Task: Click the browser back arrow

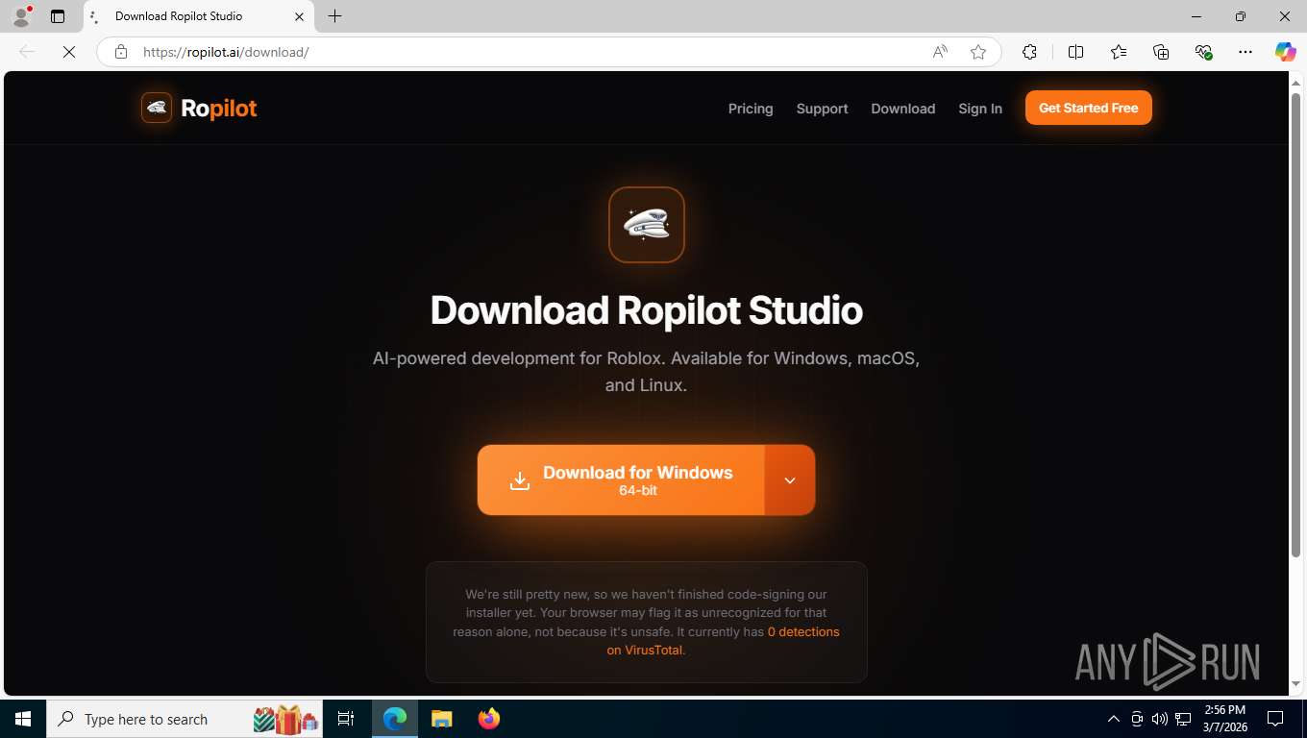Action: [27, 52]
